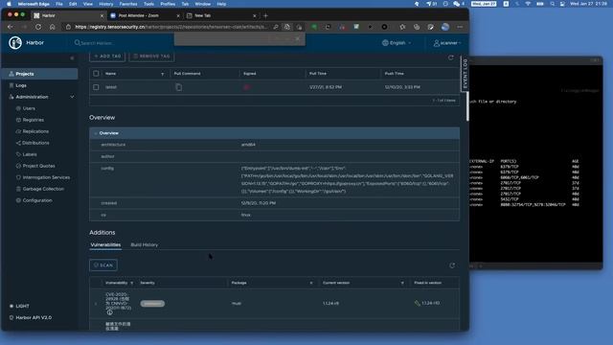Open Replications in the sidebar
Screen dimensions: 613x345
(35, 131)
